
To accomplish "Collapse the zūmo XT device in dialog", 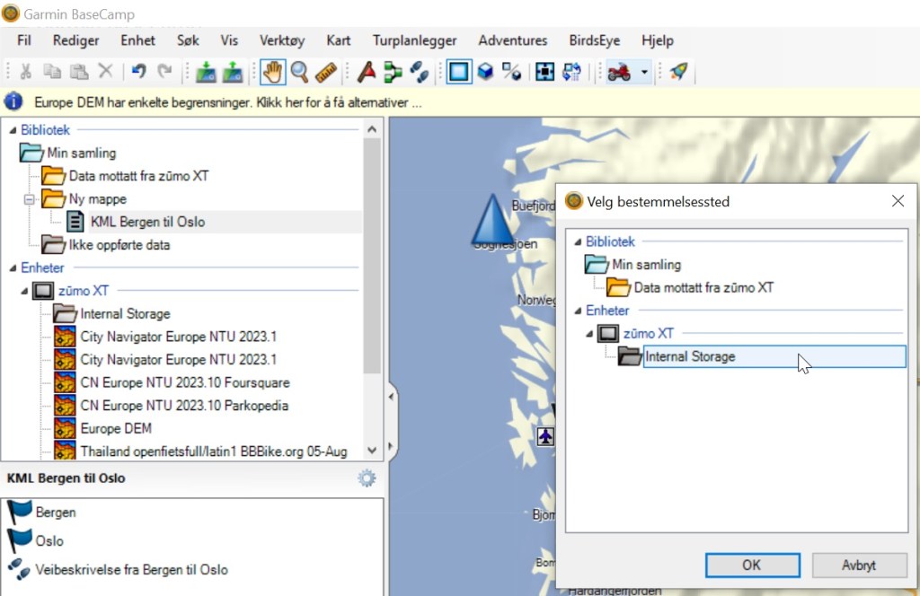I will coord(590,334).
